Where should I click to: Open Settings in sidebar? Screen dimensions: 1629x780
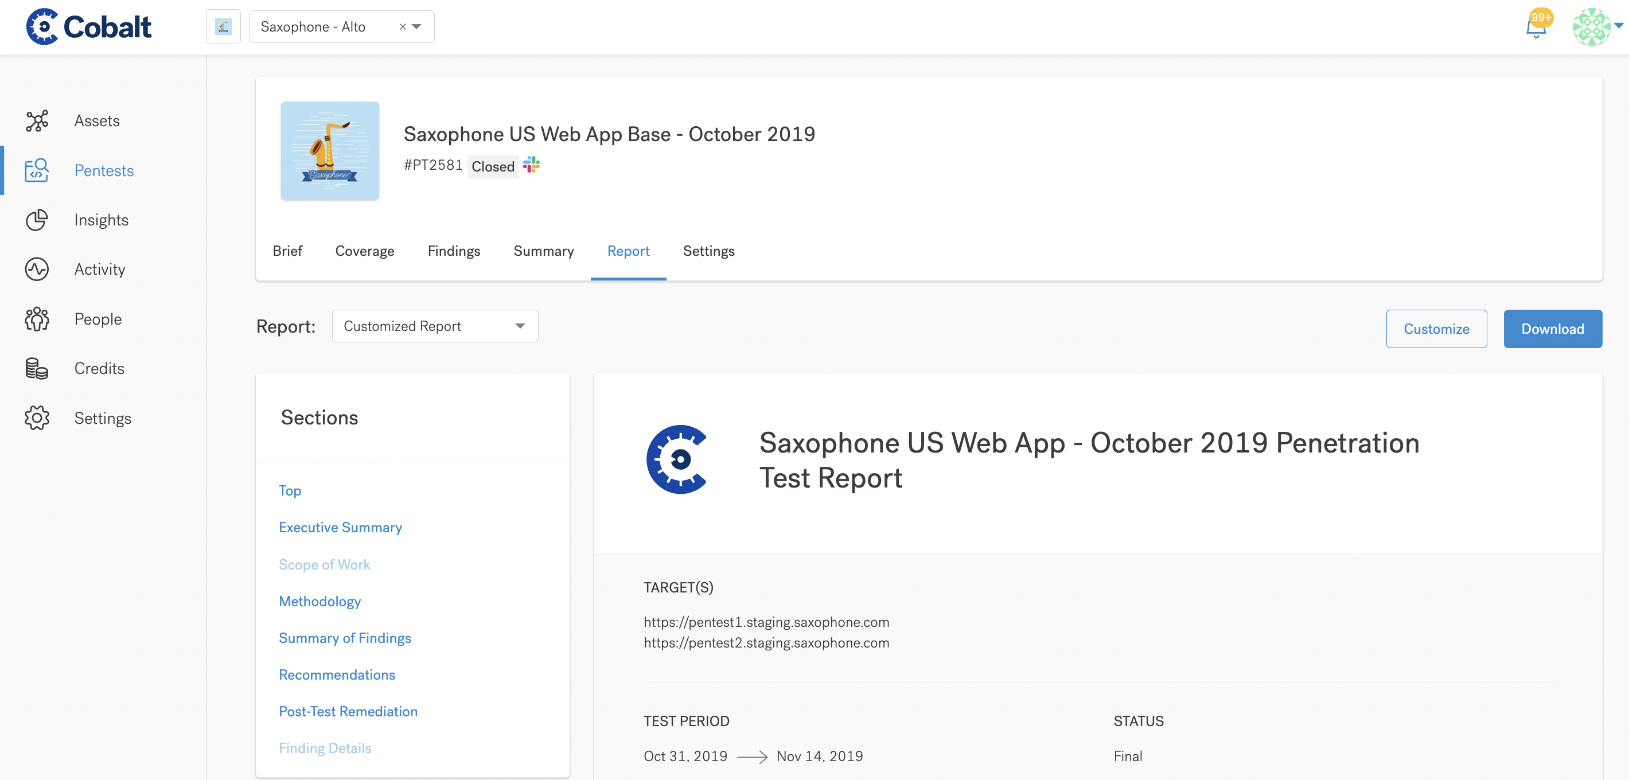coord(103,419)
